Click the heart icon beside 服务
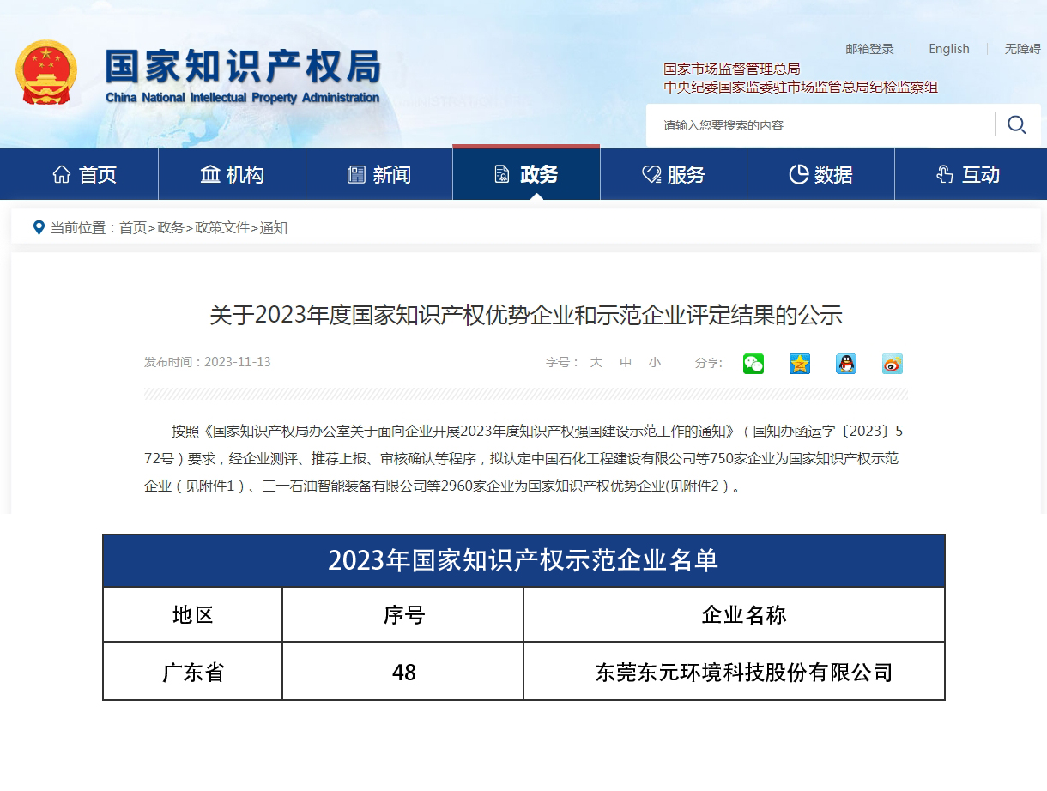Screen dimensions: 1047x791 [x=651, y=175]
